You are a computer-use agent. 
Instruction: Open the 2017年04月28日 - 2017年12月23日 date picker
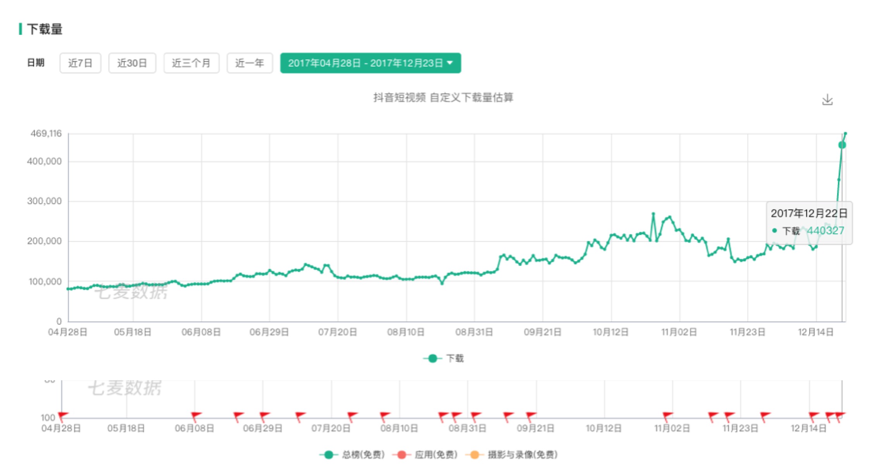coord(371,63)
